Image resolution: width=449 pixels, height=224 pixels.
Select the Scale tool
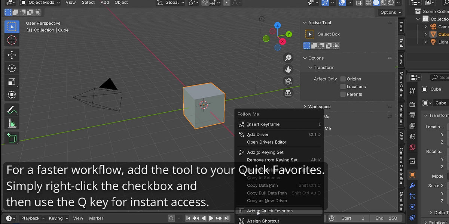(12, 82)
